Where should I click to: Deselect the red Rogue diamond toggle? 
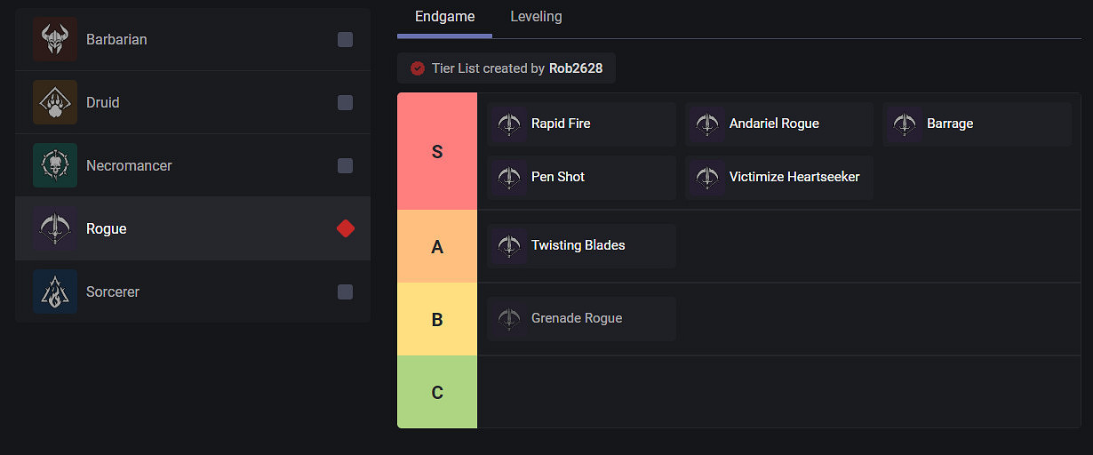[346, 229]
